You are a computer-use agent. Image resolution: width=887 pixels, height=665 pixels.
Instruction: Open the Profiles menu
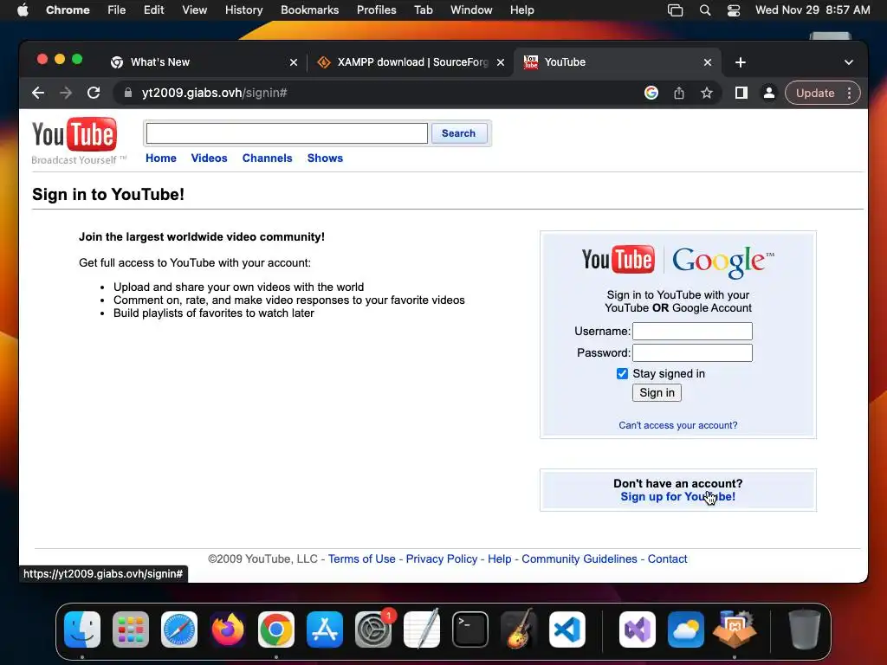coord(376,10)
